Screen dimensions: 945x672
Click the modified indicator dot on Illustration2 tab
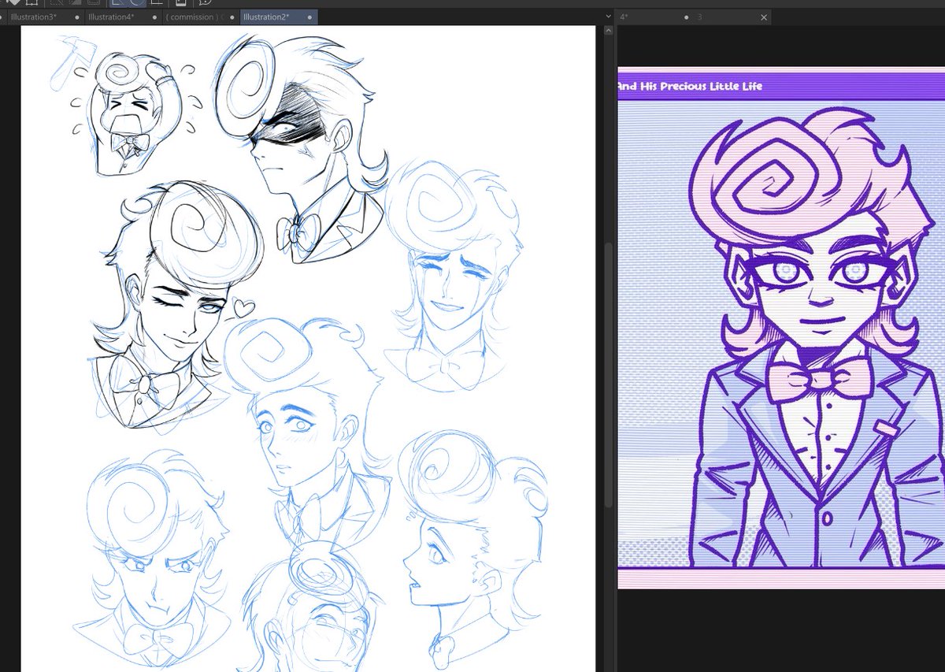(309, 17)
